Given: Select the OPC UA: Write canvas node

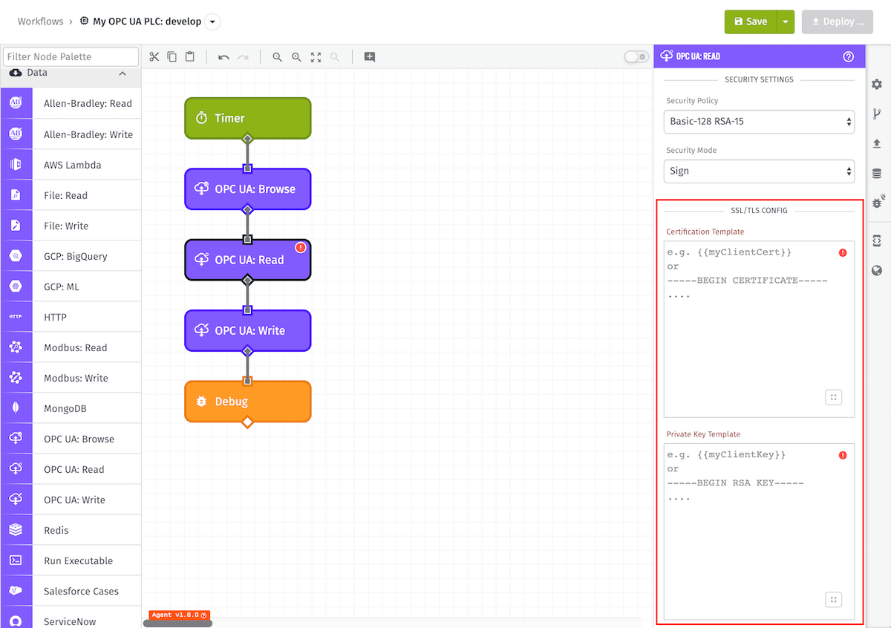Looking at the screenshot, I should 247,331.
